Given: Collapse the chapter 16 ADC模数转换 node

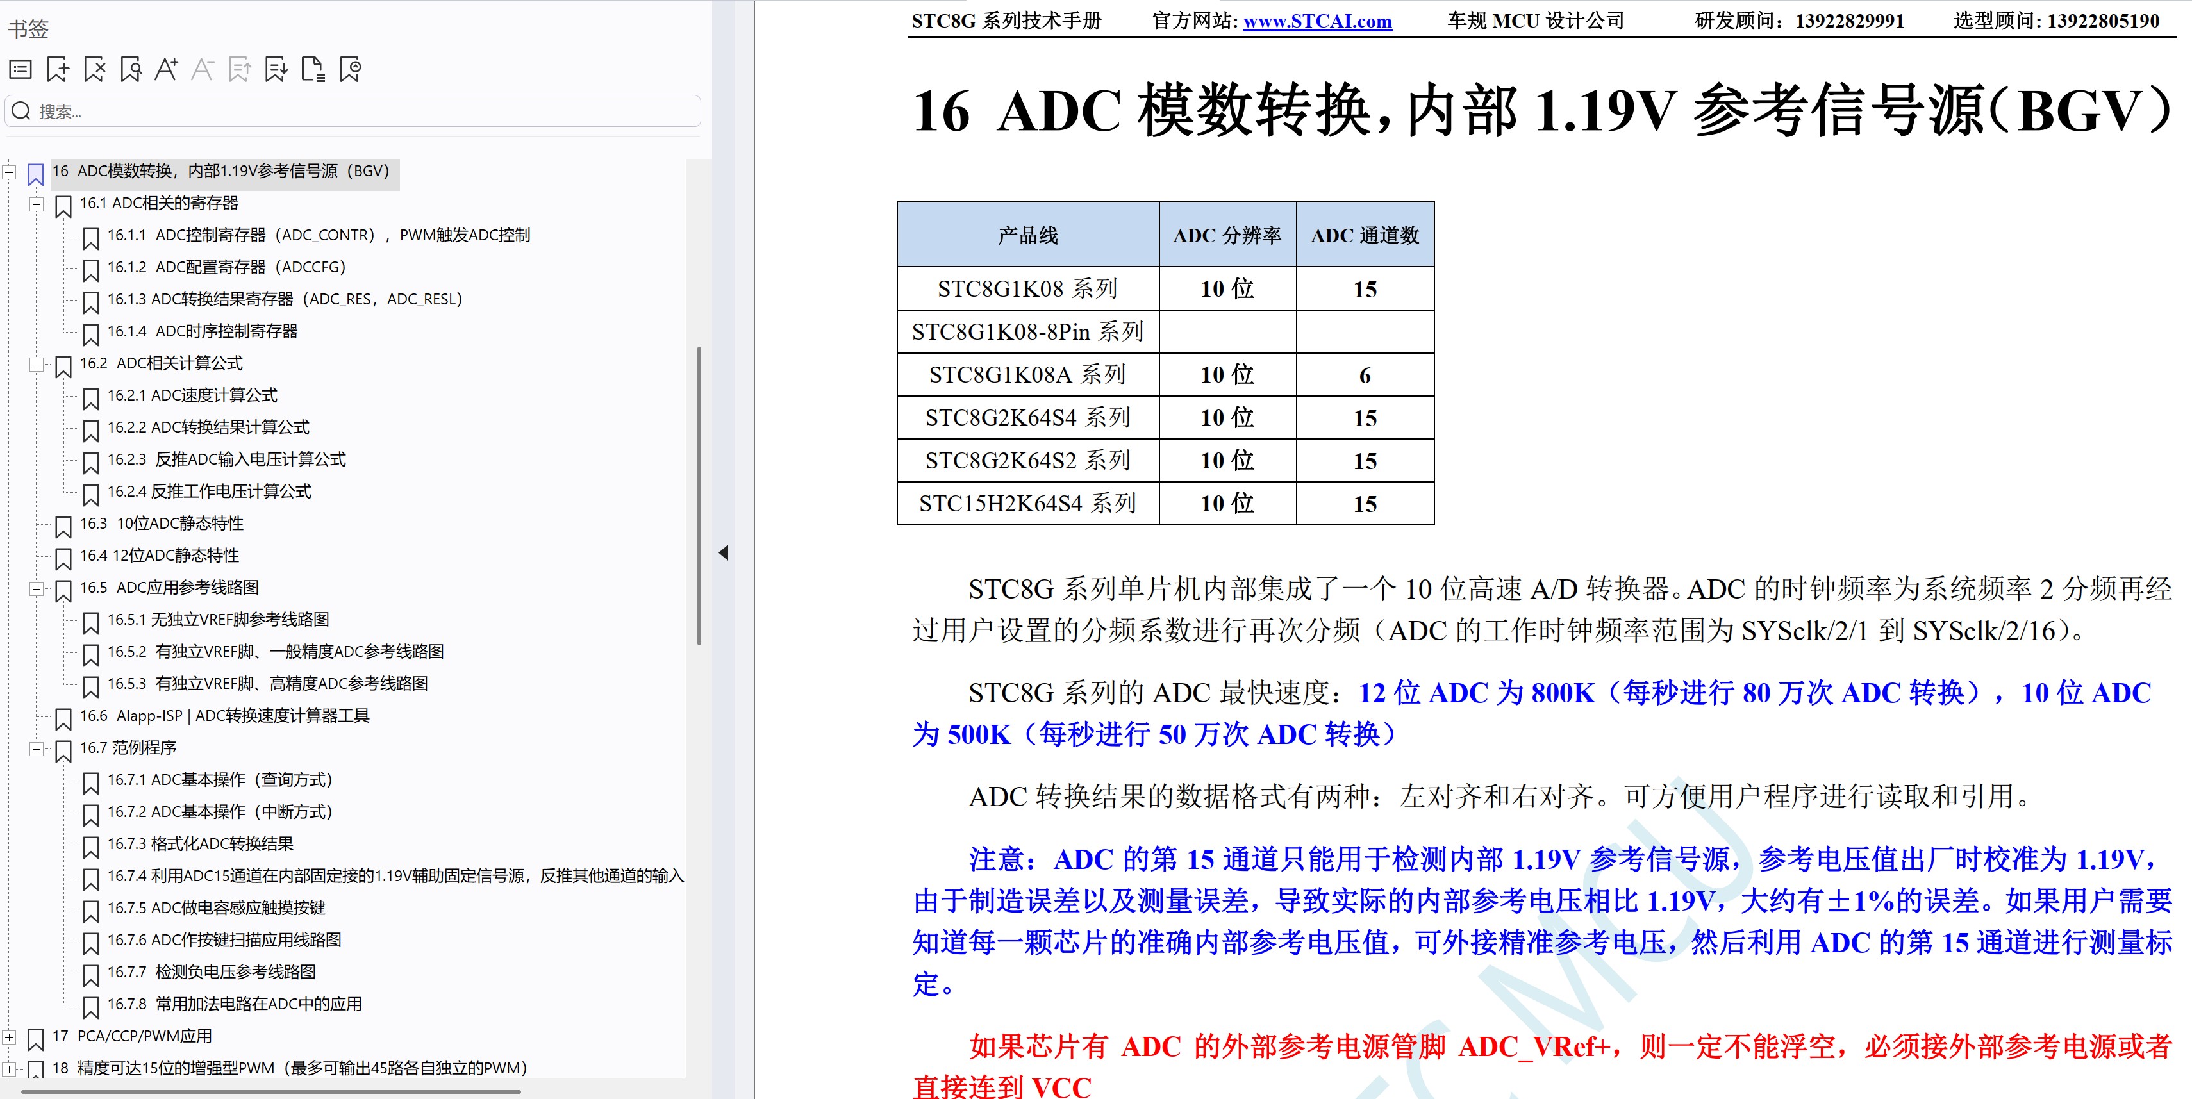Looking at the screenshot, I should 10,172.
